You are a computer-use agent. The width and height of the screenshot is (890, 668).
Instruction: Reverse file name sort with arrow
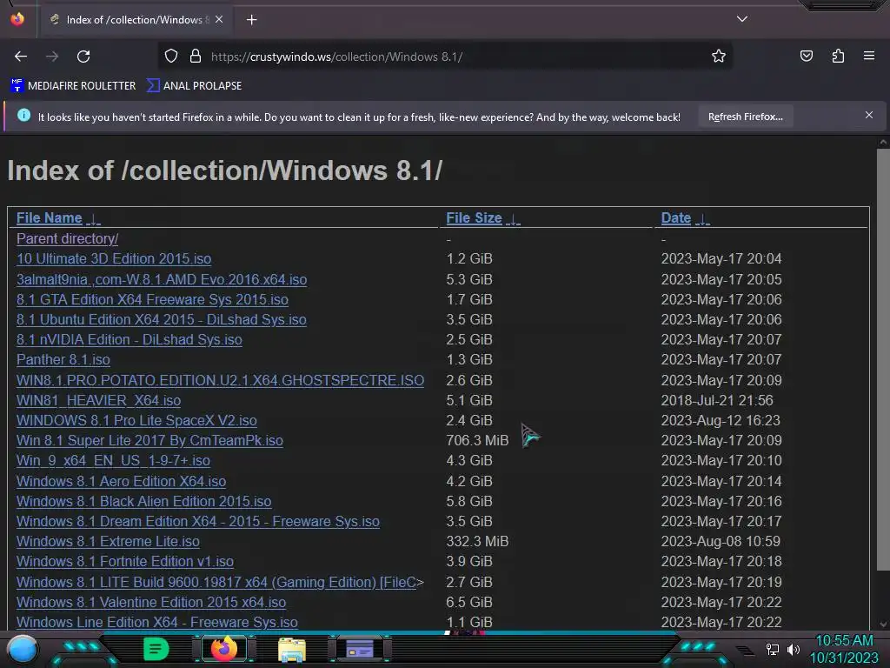(x=94, y=219)
